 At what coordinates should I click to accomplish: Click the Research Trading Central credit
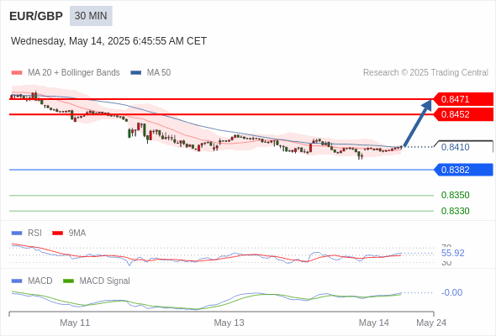[x=425, y=73]
